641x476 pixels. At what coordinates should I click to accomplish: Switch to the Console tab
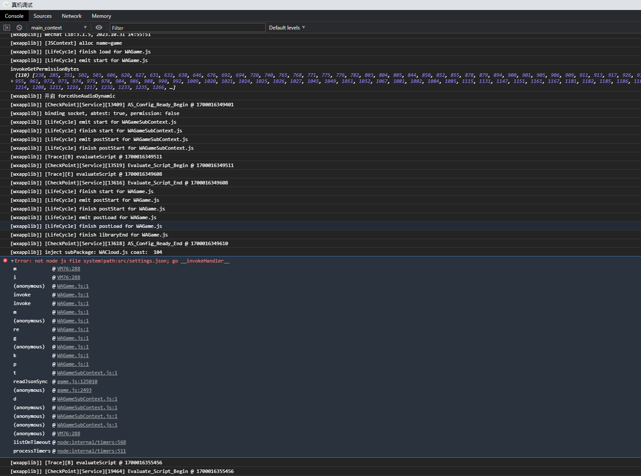click(x=14, y=16)
